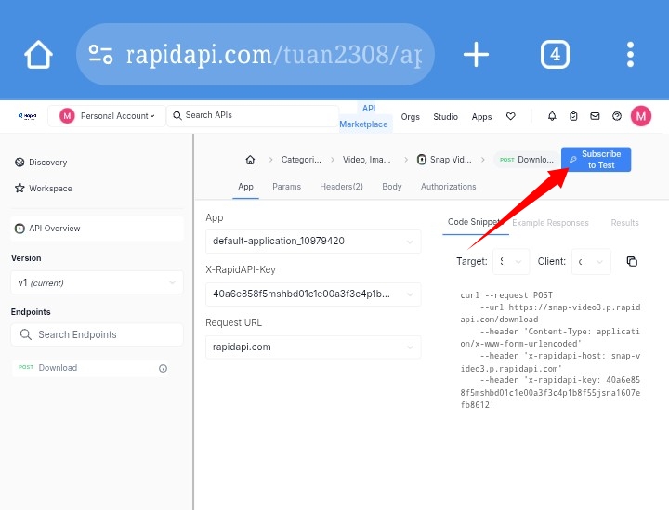This screenshot has width=669, height=510.
Task: Open the X-RapidAPI-Key dropdown
Action: tap(312, 294)
